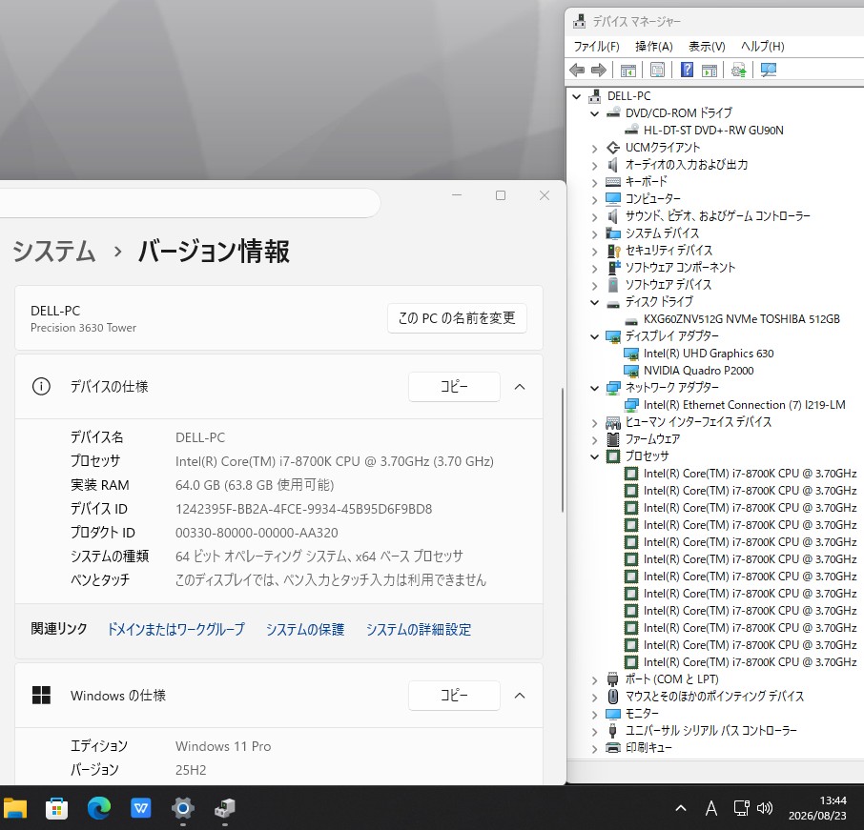Select Intel(R) Ethernet Connection (7) I219-LM

pos(744,405)
